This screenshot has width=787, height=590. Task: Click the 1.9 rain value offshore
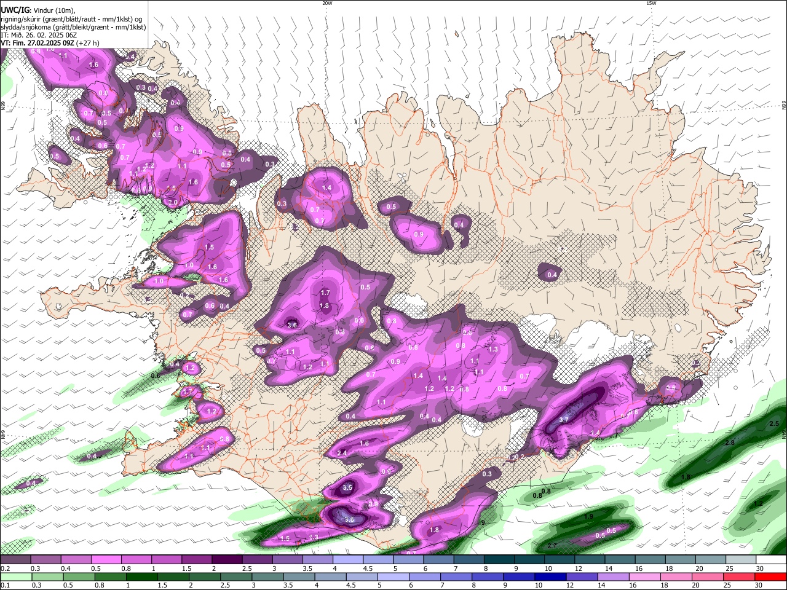tap(588, 517)
